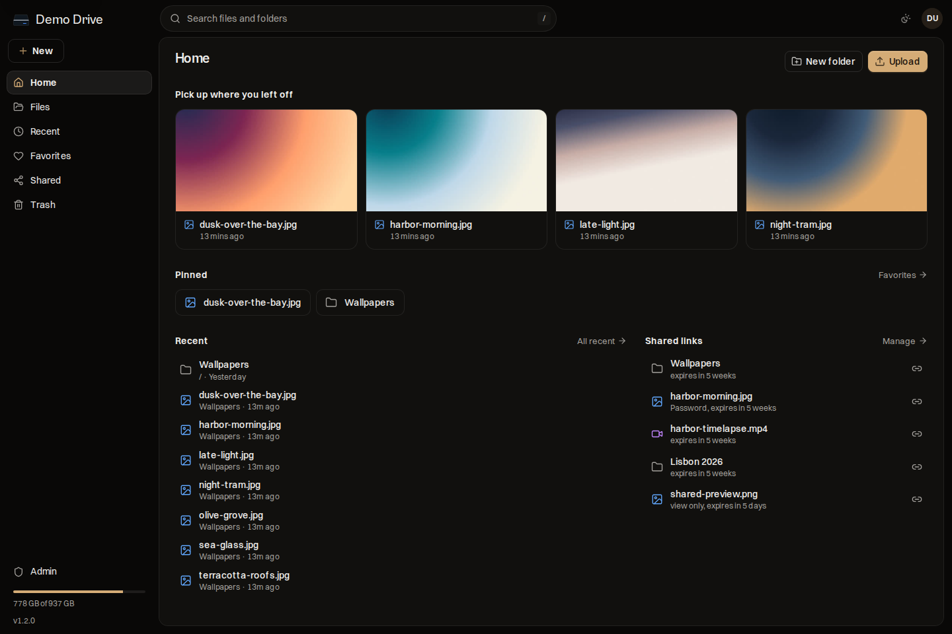Copy link icon for shared-preview.png
Image resolution: width=952 pixels, height=634 pixels.
coord(917,499)
